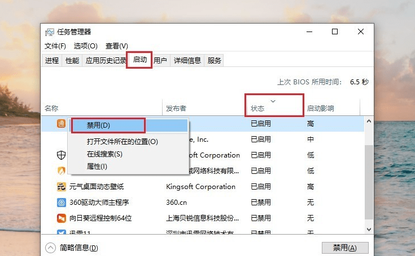Collapse details with 简略信息 arrow icon
The width and height of the screenshot is (415, 256).
pos(50,248)
